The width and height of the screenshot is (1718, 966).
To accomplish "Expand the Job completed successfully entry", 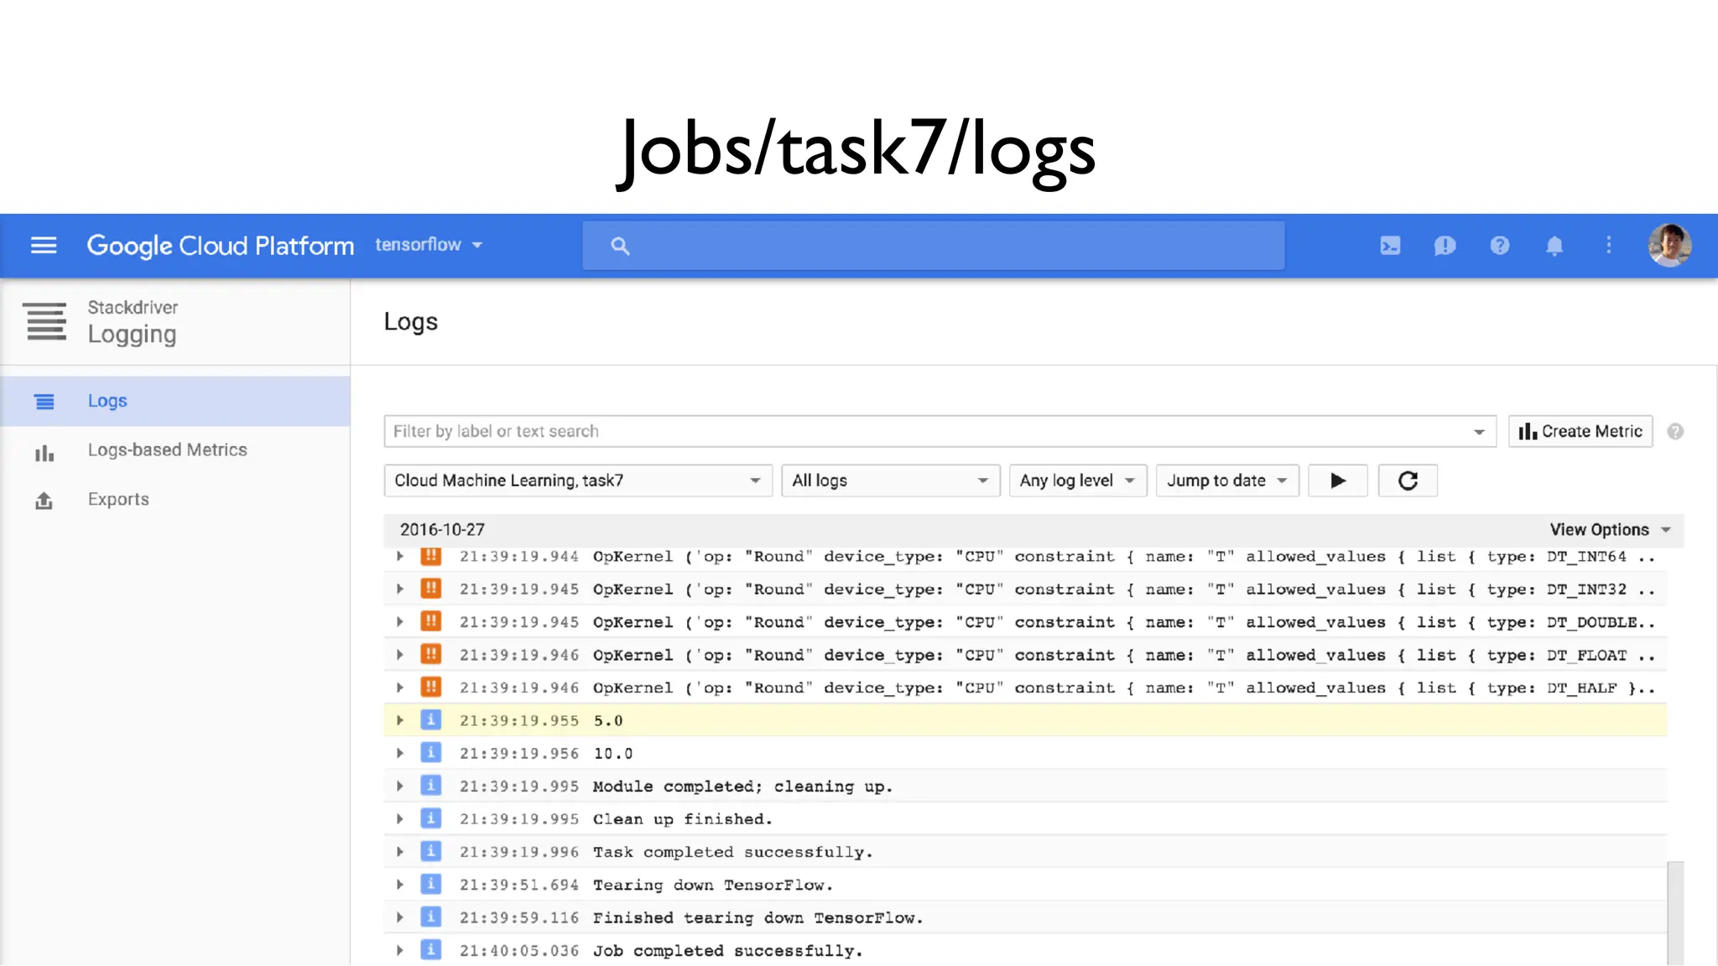I will (x=400, y=950).
